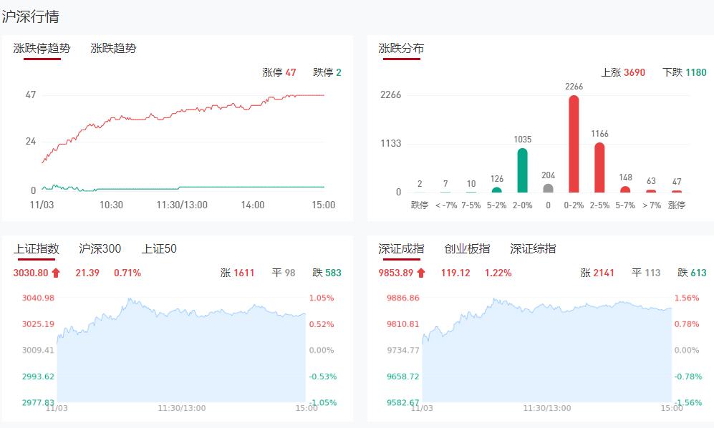Select the 涨跌分布 tab
Image resolution: width=714 pixels, height=428 pixels.
pos(401,48)
